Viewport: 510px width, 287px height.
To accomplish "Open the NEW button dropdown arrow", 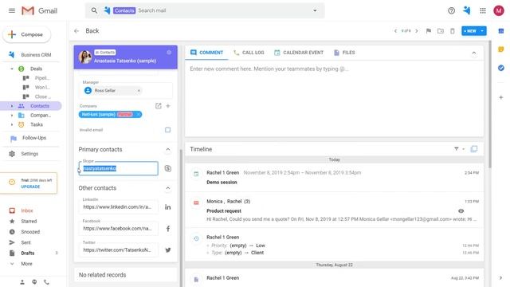I will [x=482, y=31].
